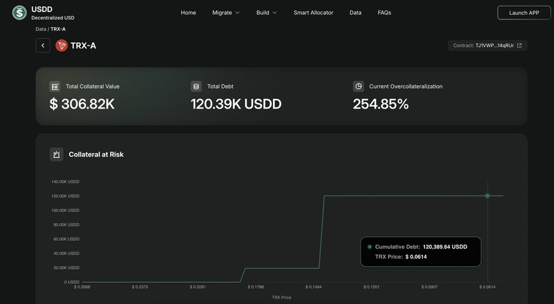Click the Data breadcrumb link
This screenshot has width=554, height=304.
coord(40,29)
